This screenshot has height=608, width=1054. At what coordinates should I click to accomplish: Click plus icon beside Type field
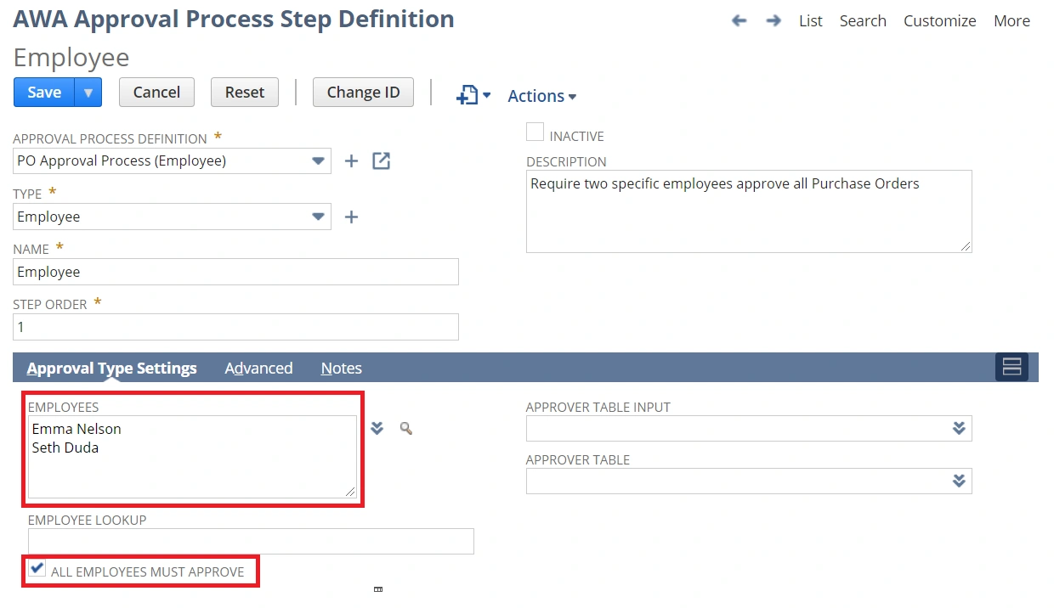351,217
